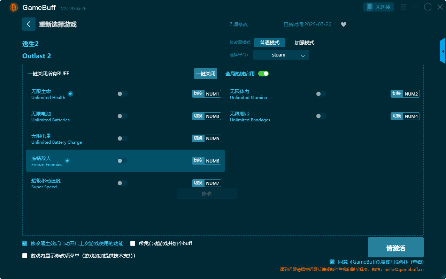Open the steam platform dropdown
The image size is (446, 279).
point(281,55)
